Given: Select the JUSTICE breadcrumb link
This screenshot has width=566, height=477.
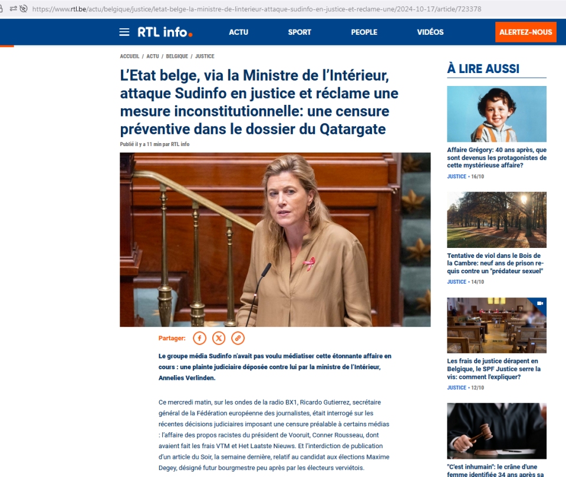Looking at the screenshot, I should 205,57.
